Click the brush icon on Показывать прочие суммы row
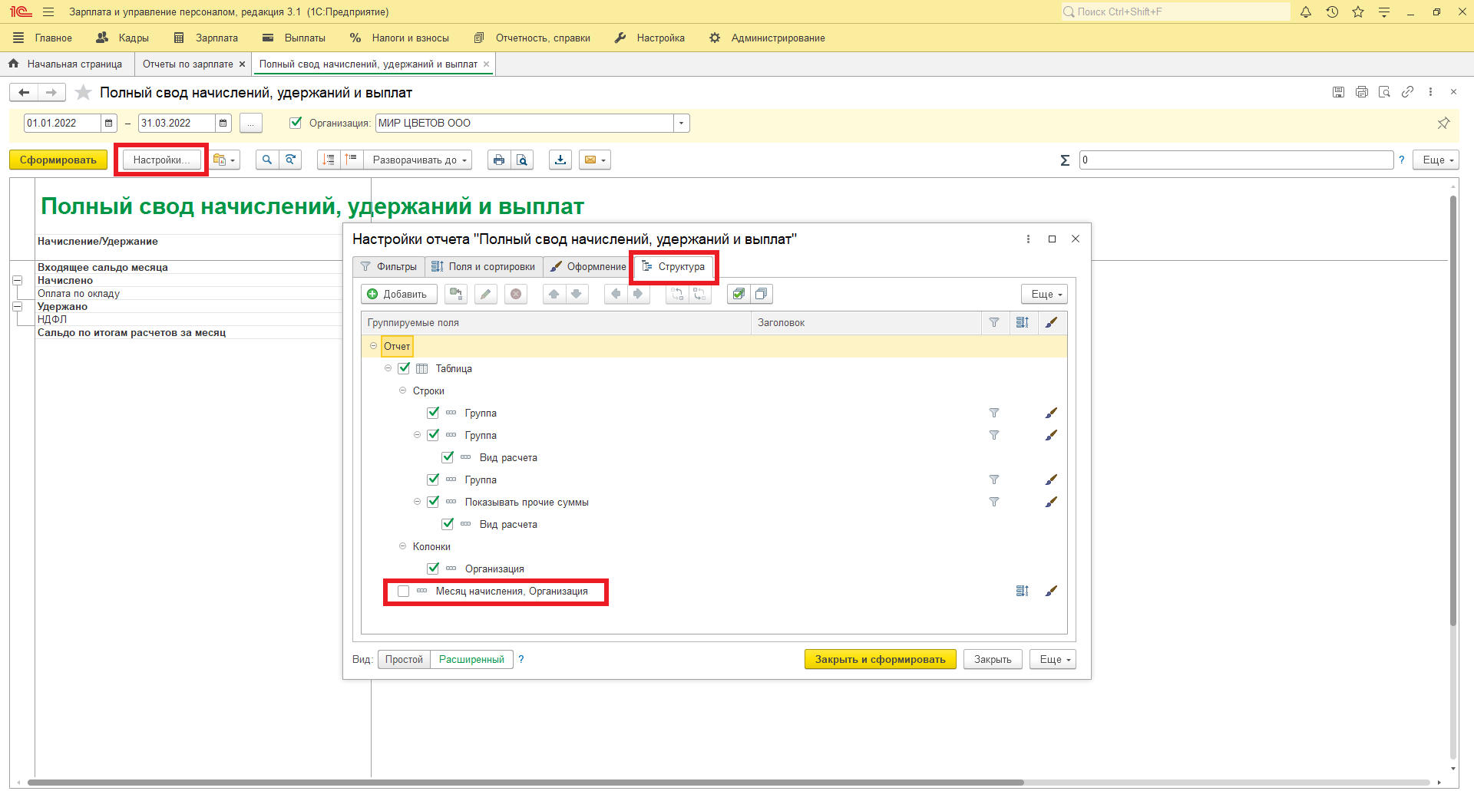 [1051, 502]
